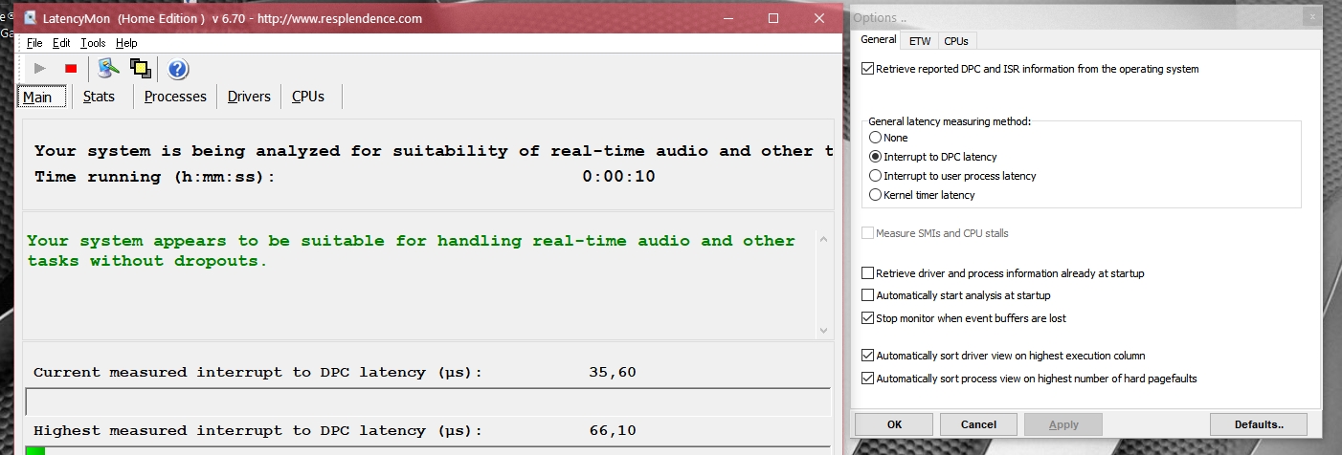The width and height of the screenshot is (1342, 455).
Task: Open the Help menu
Action: pyautogui.click(x=126, y=43)
